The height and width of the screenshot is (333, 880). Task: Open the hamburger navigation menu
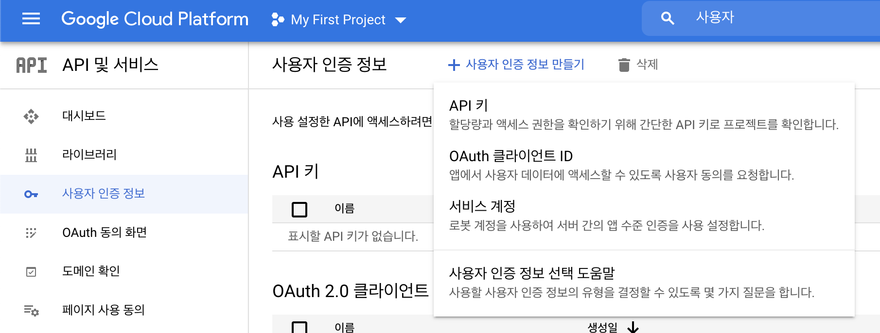coord(31,19)
